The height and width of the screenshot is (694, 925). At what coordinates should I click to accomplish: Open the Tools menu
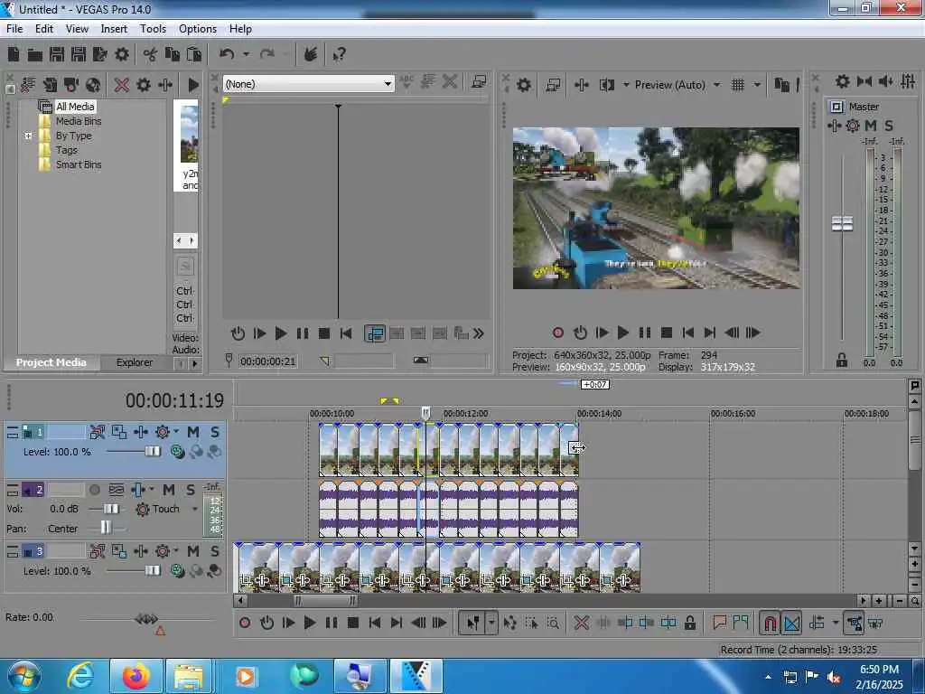[x=153, y=29]
